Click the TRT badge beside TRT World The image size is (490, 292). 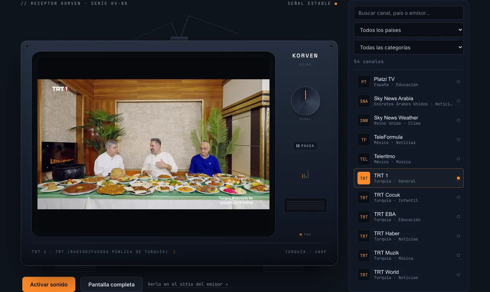pyautogui.click(x=364, y=275)
